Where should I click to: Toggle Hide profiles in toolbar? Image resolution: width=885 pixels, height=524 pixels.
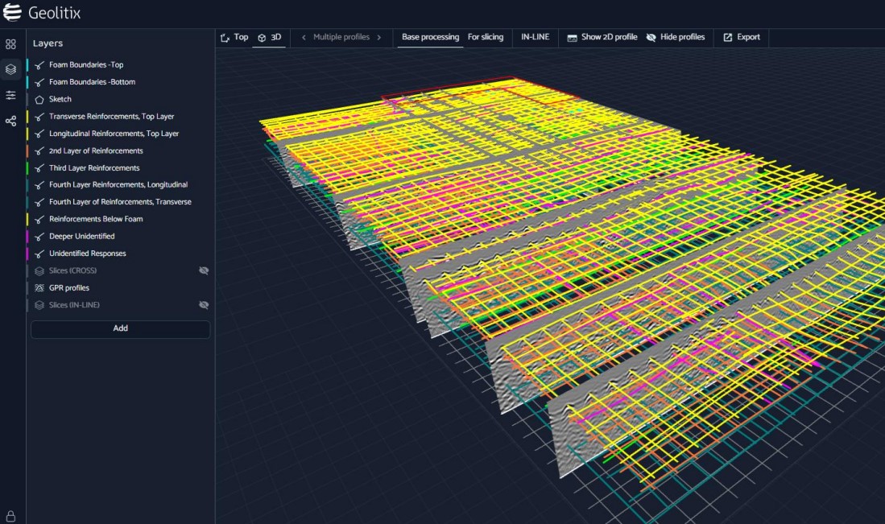click(675, 37)
